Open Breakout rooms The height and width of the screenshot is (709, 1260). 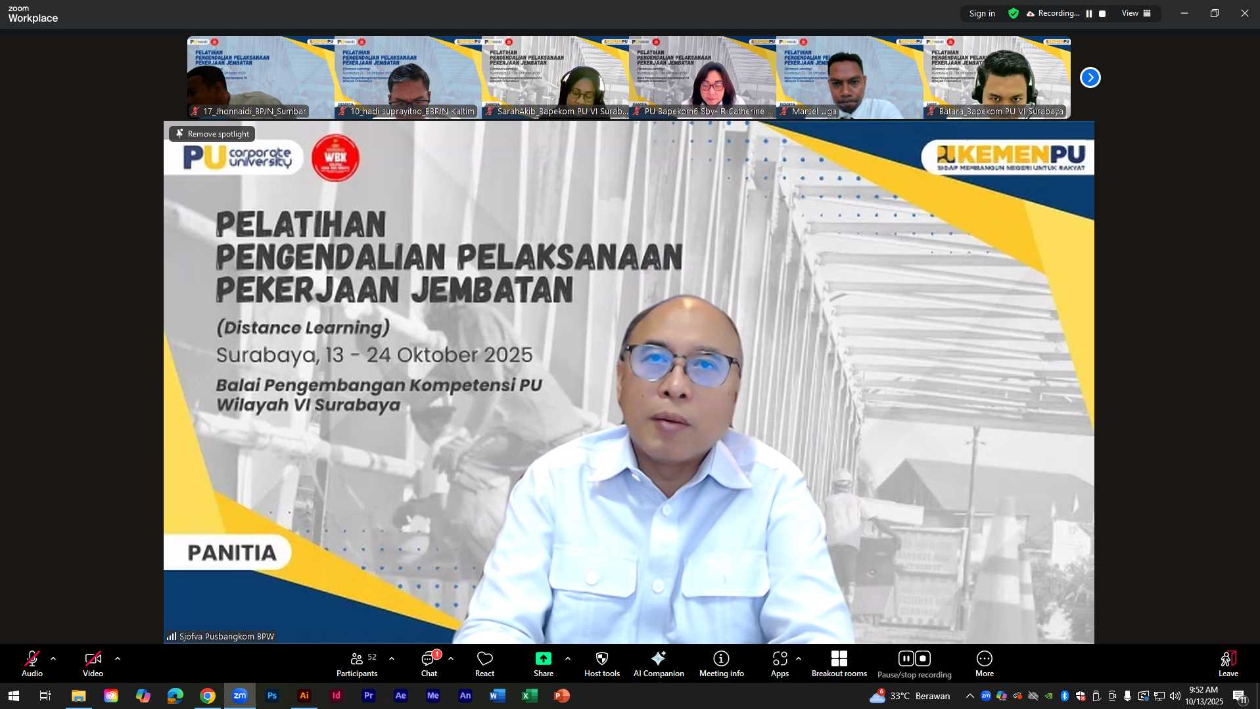tap(839, 664)
